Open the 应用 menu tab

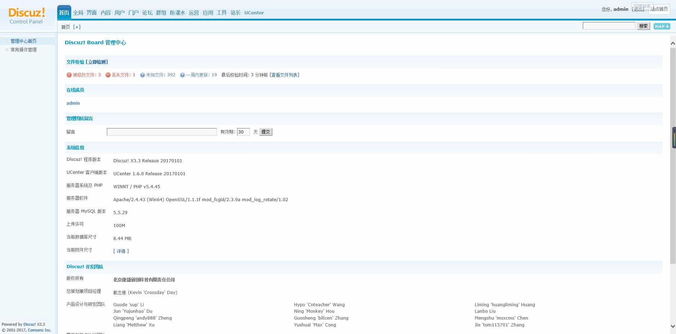click(x=208, y=13)
